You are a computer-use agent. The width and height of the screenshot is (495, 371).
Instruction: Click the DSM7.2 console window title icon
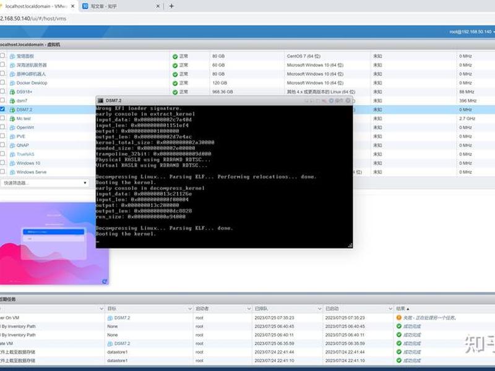[x=101, y=100]
